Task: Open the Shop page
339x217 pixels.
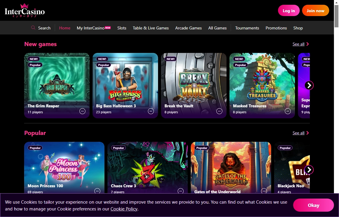Action: point(298,28)
